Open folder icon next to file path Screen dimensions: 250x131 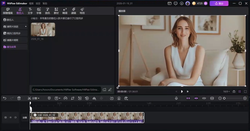[104, 90]
